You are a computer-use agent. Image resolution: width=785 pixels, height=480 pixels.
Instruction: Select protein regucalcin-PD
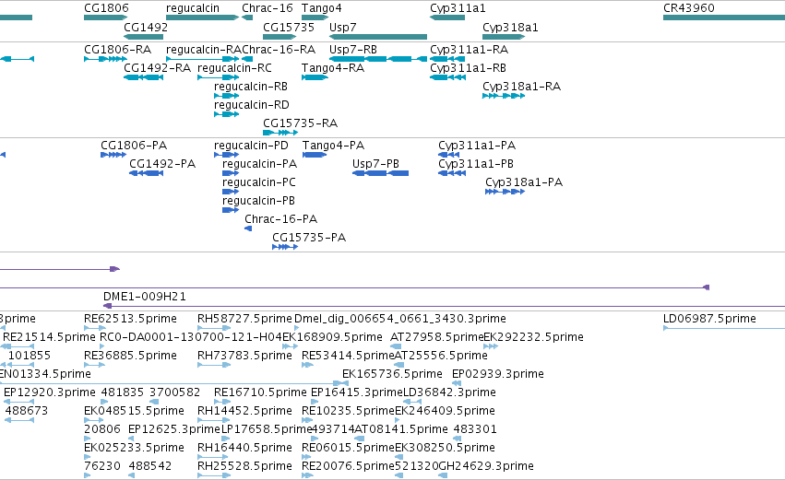click(x=251, y=146)
